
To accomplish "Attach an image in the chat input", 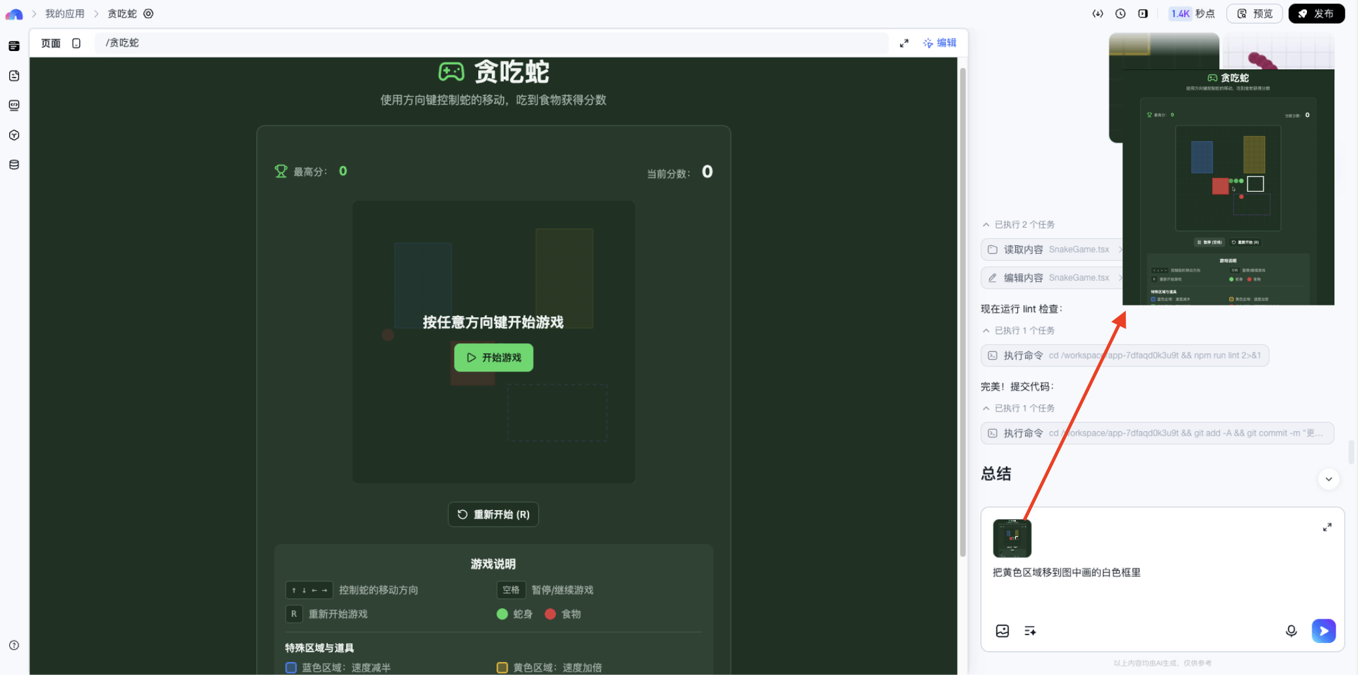I will tap(1002, 631).
